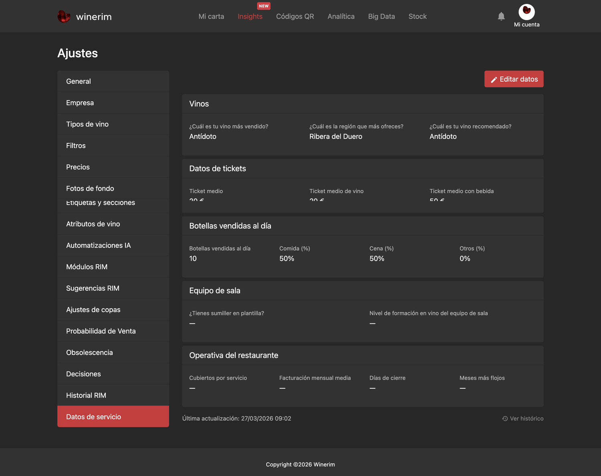Click the Comida (%) value 50%
The image size is (601, 476).
(x=287, y=259)
